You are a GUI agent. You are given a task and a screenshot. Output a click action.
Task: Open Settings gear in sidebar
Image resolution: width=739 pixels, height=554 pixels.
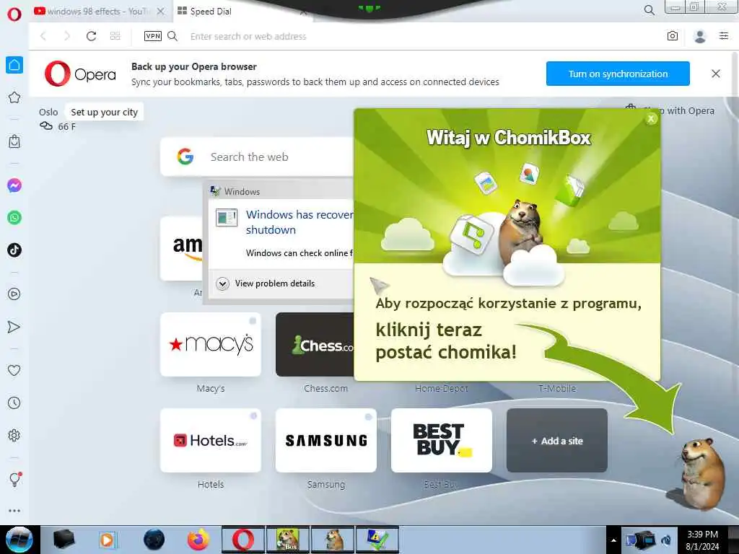tap(14, 435)
